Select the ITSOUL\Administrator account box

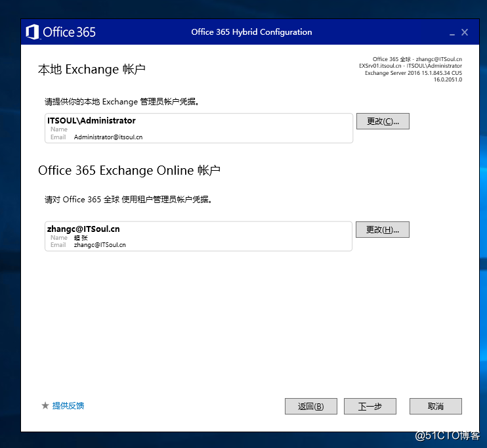199,128
